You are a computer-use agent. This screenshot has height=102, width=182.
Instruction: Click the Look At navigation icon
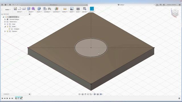pos(83,94)
